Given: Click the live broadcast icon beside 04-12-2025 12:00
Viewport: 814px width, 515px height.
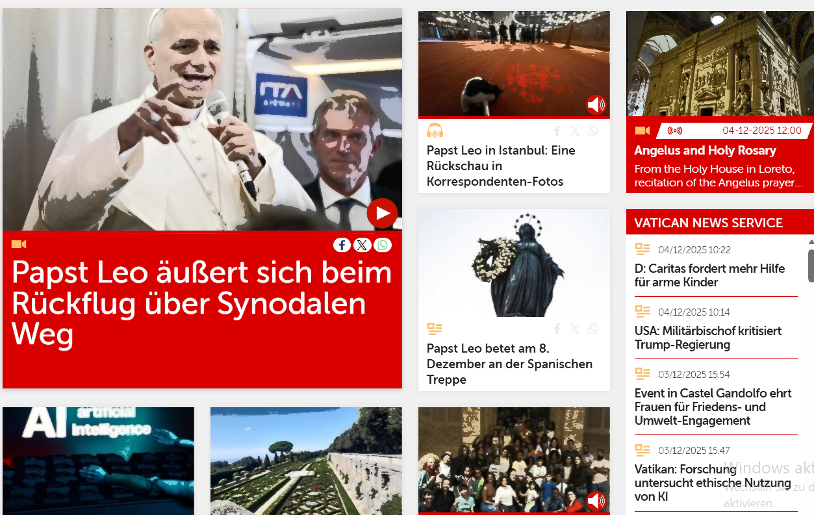Looking at the screenshot, I should pyautogui.click(x=675, y=131).
